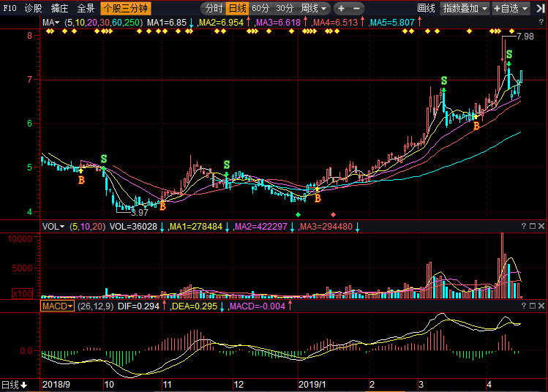The height and width of the screenshot is (392, 548).
Task: Click the S sell signal in early October
Action: tap(104, 159)
